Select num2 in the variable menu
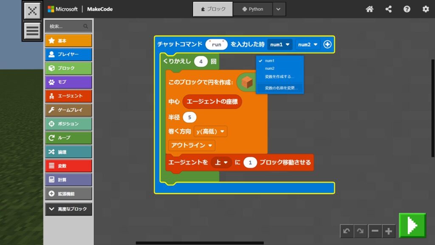Viewport: 435px width, 245px height. (x=270, y=68)
